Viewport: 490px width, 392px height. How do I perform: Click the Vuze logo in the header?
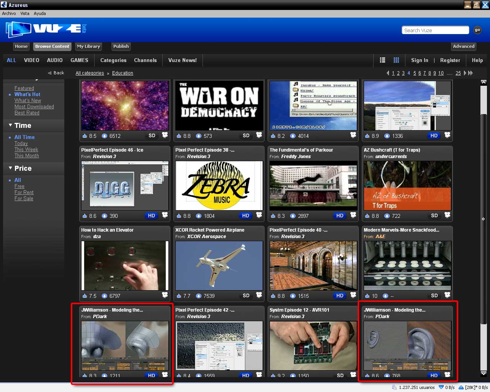[46, 29]
